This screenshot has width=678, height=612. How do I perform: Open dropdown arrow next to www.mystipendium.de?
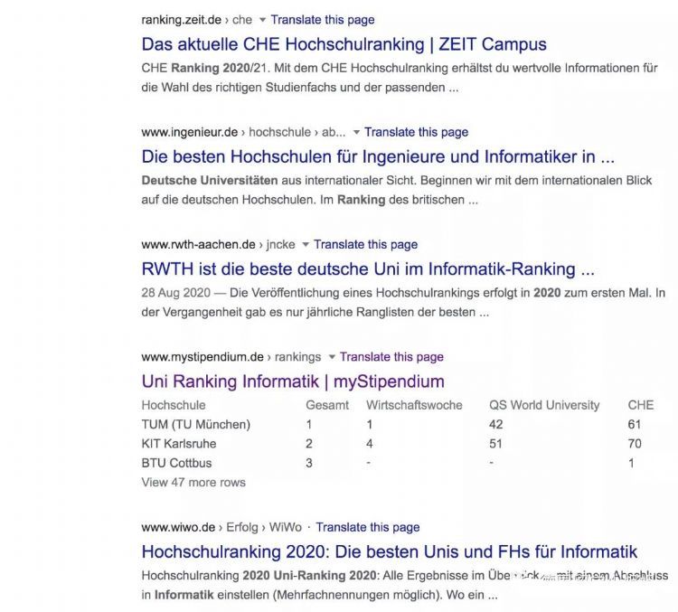coord(332,357)
